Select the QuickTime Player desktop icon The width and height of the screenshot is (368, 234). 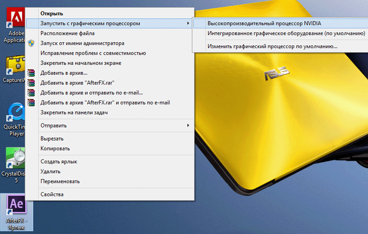tap(15, 120)
